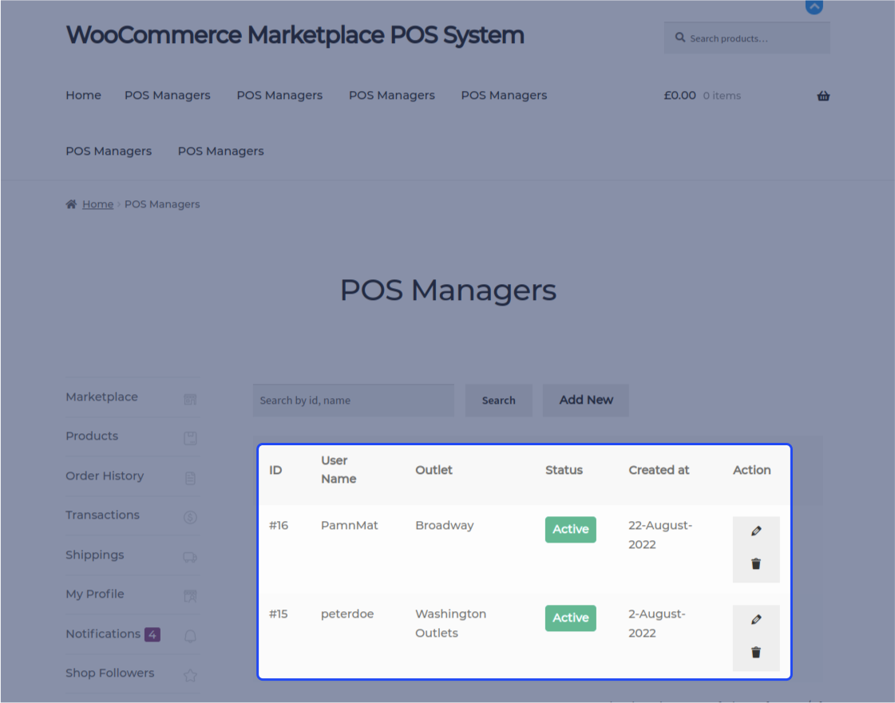Click the Outlet column header
895x703 pixels.
tap(434, 470)
